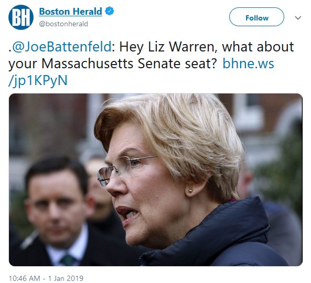Click the blurred man in the photo
This screenshot has width=311, height=283.
(x=57, y=211)
